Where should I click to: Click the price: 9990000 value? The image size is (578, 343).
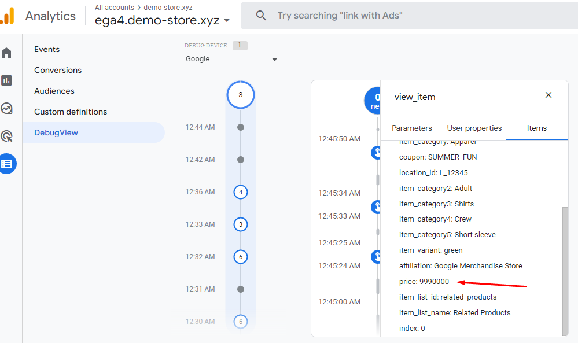pos(424,282)
